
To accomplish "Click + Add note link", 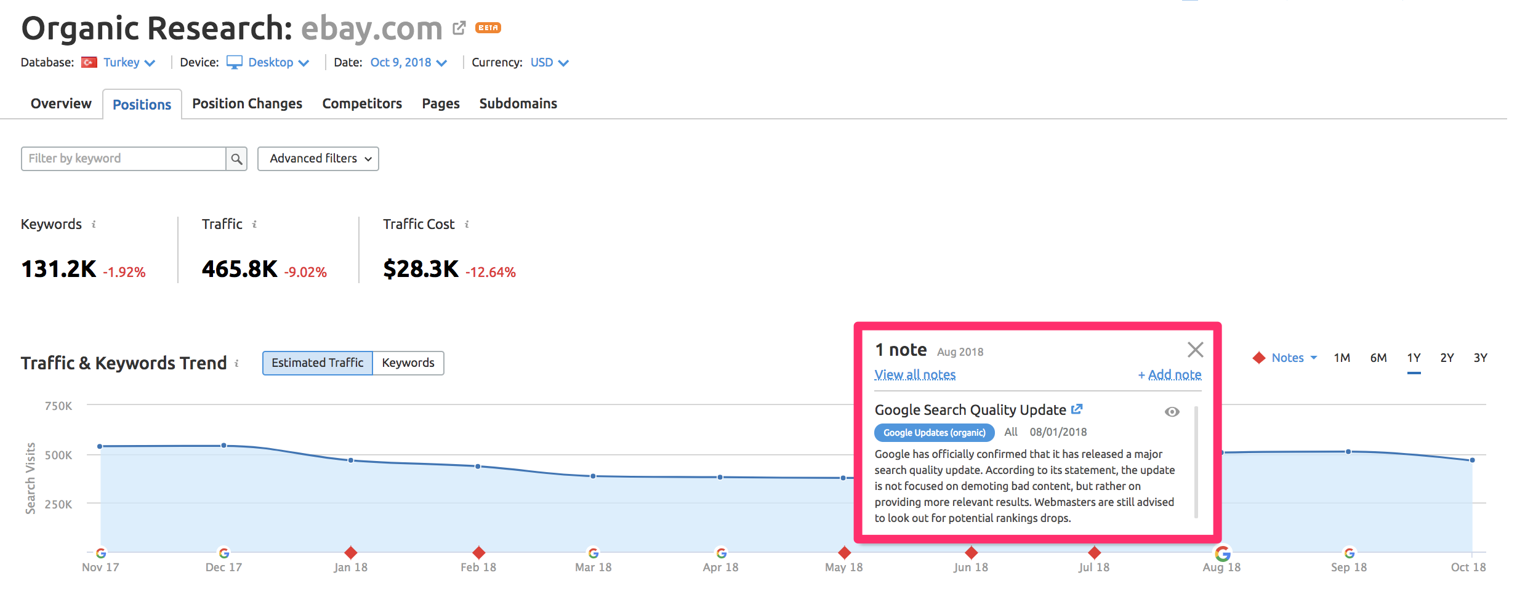I will point(1169,375).
